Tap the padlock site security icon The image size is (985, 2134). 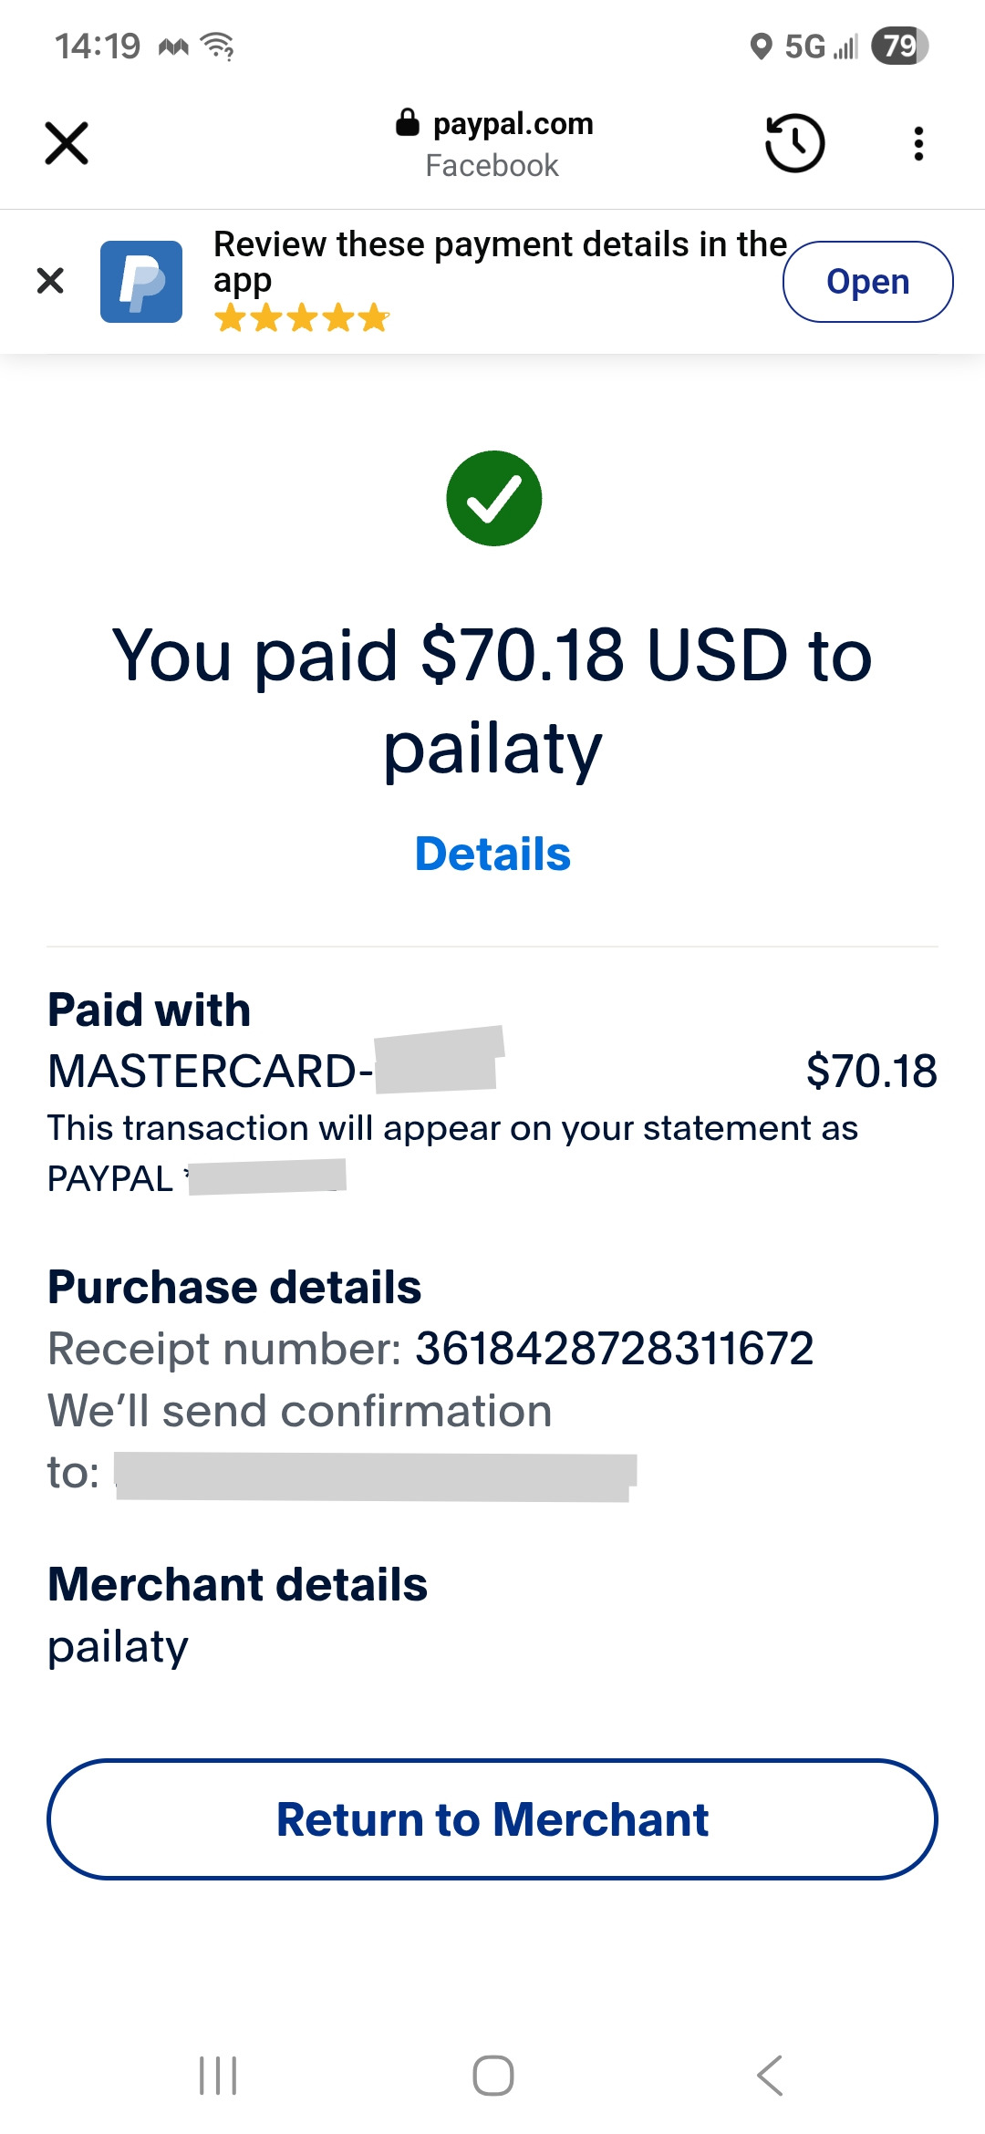[x=407, y=122]
